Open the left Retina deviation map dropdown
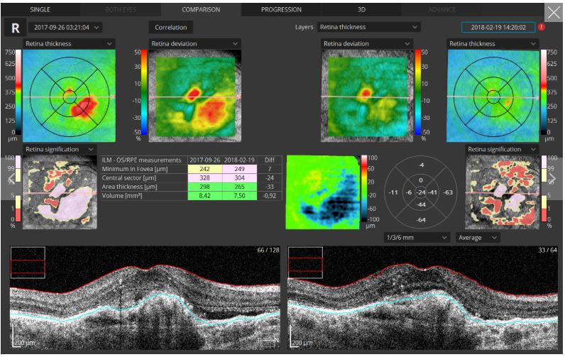 [194, 44]
